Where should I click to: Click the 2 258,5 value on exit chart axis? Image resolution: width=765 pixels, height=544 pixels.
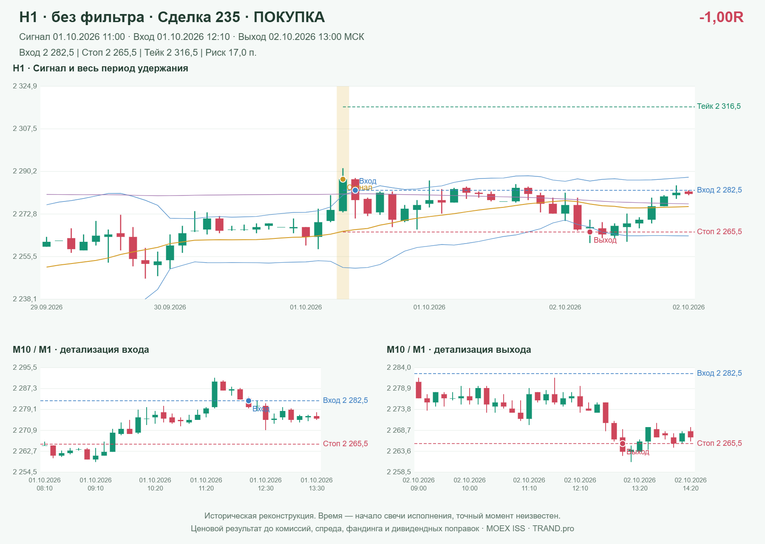pyautogui.click(x=399, y=472)
